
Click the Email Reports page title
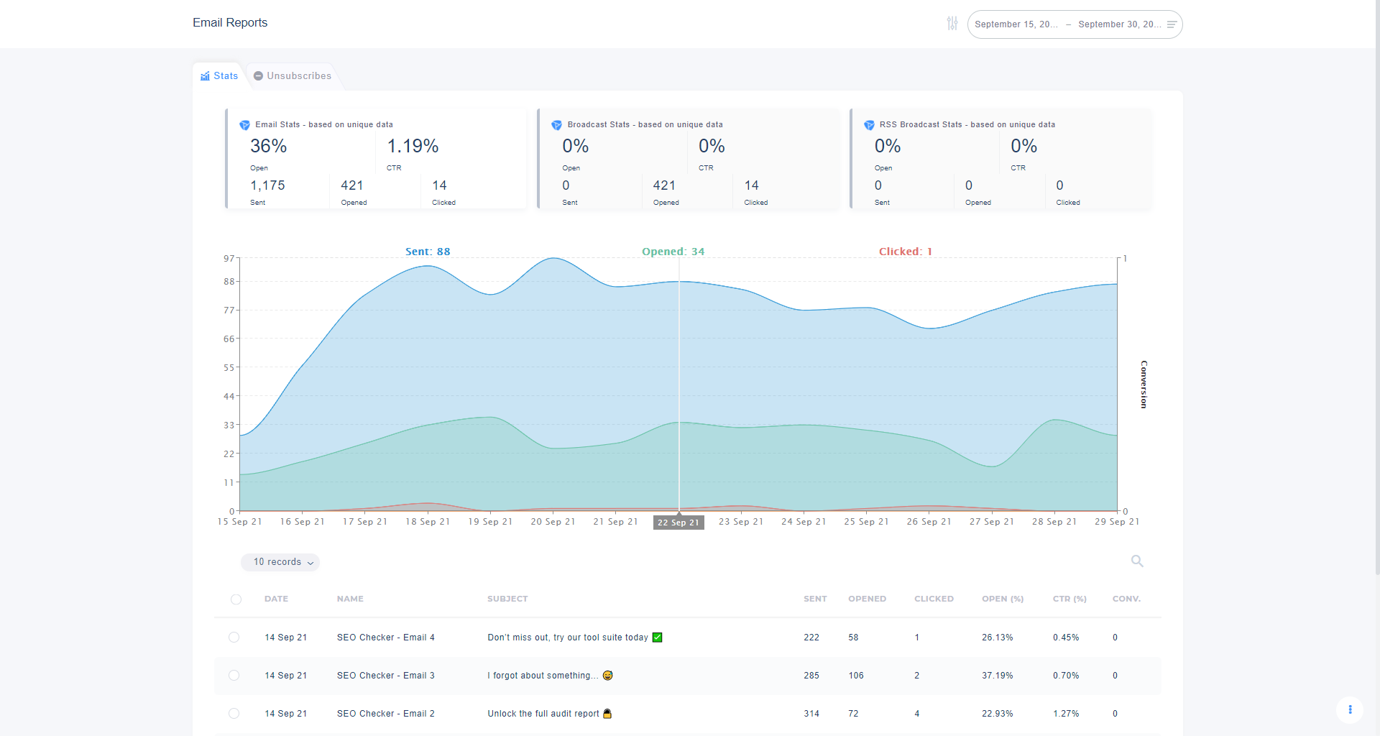click(x=230, y=22)
